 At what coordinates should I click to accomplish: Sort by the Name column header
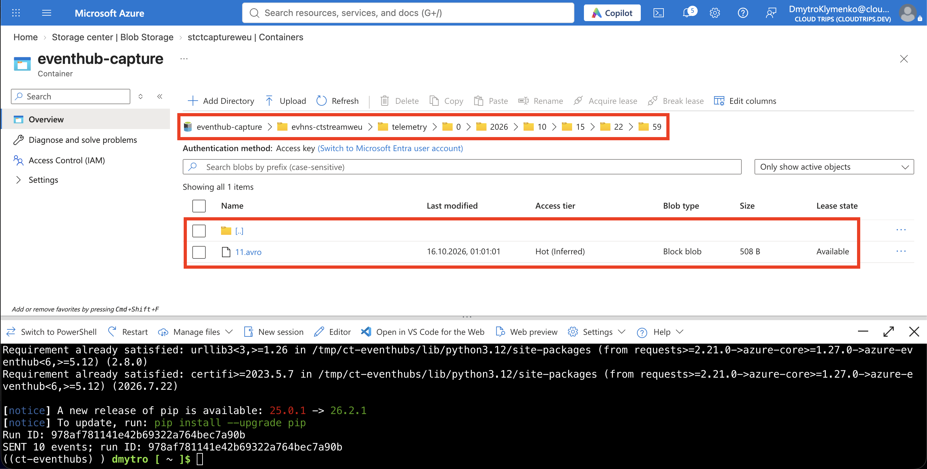tap(232, 206)
